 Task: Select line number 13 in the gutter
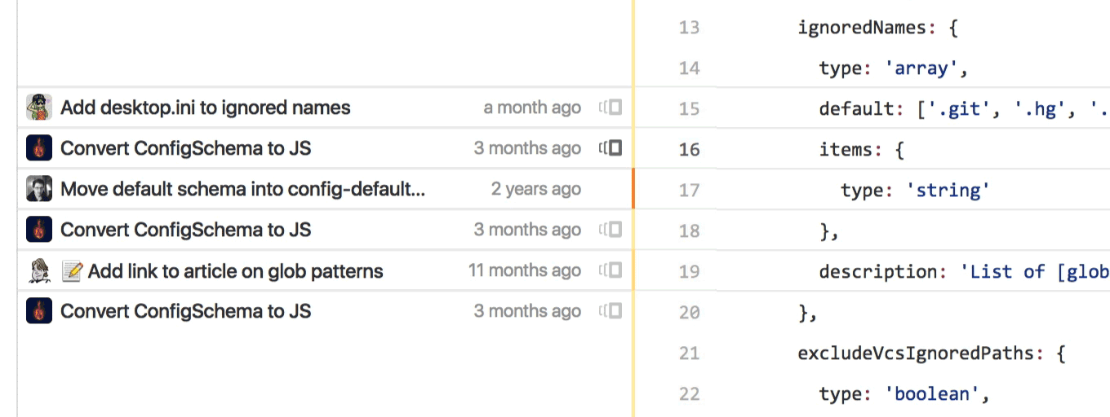[689, 28]
